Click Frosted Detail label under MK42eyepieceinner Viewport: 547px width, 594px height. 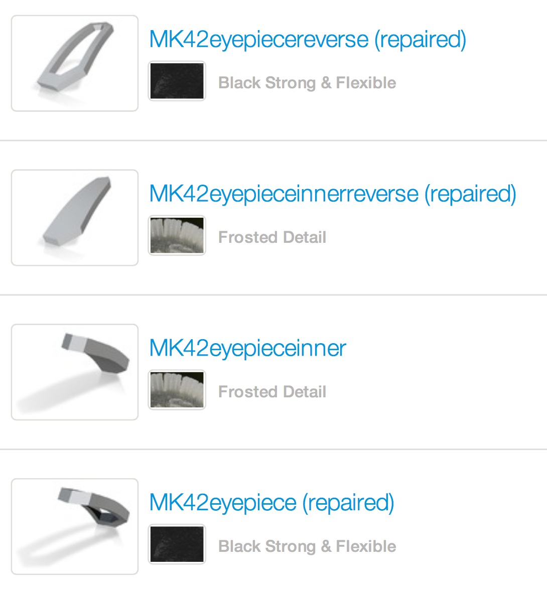[x=272, y=392]
